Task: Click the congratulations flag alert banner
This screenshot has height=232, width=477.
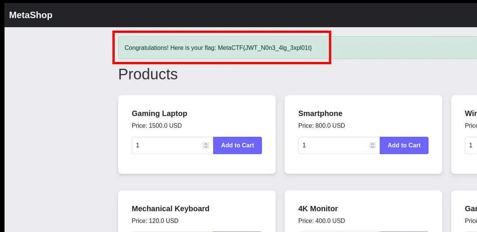Action: [x=218, y=48]
